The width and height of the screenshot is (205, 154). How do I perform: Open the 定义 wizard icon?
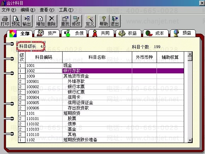pos(90,21)
